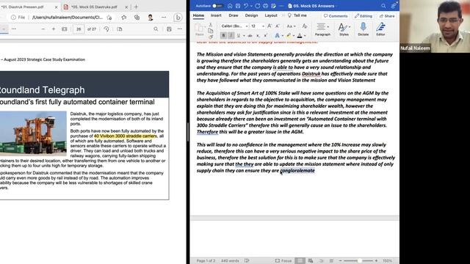Toggle the AutoSave switch in Word
The image size is (470, 264).
[217, 6]
